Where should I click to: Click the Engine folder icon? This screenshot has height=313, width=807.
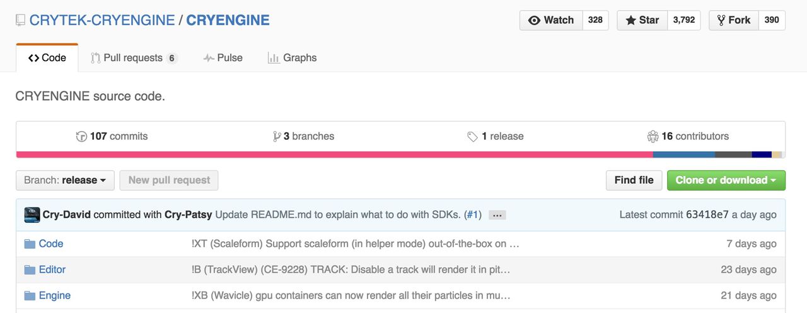point(30,295)
